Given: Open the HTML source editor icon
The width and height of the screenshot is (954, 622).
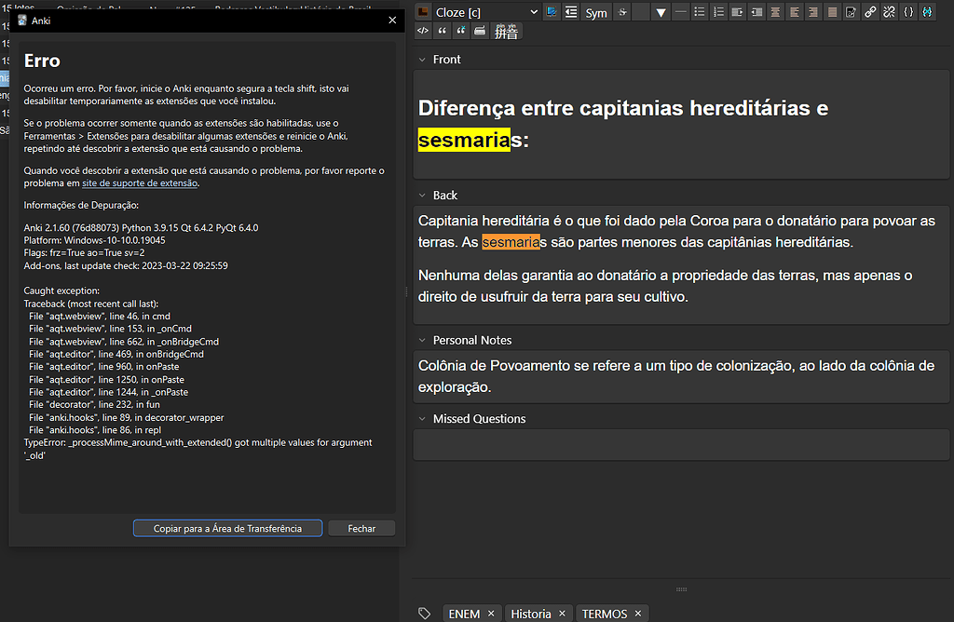Looking at the screenshot, I should [422, 30].
